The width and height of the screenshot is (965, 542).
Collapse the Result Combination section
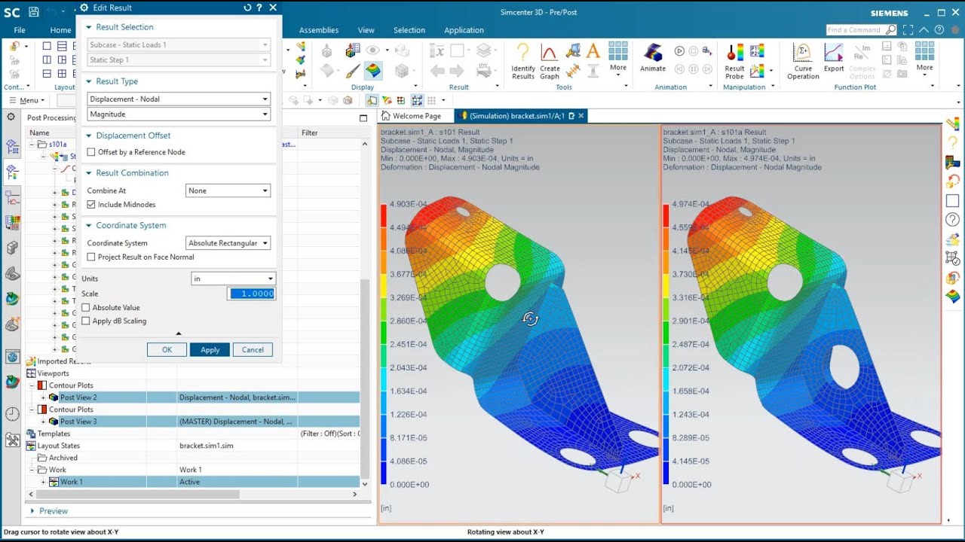click(x=89, y=173)
